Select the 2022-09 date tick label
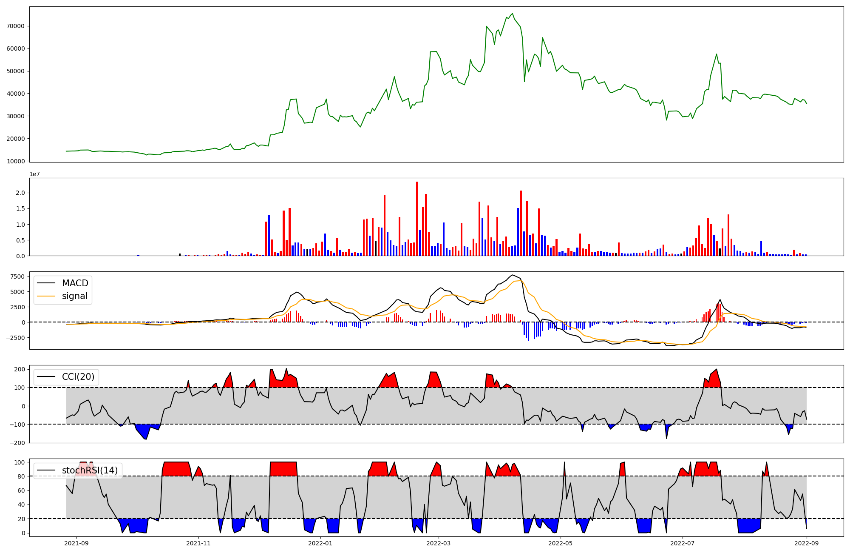 coord(806,543)
